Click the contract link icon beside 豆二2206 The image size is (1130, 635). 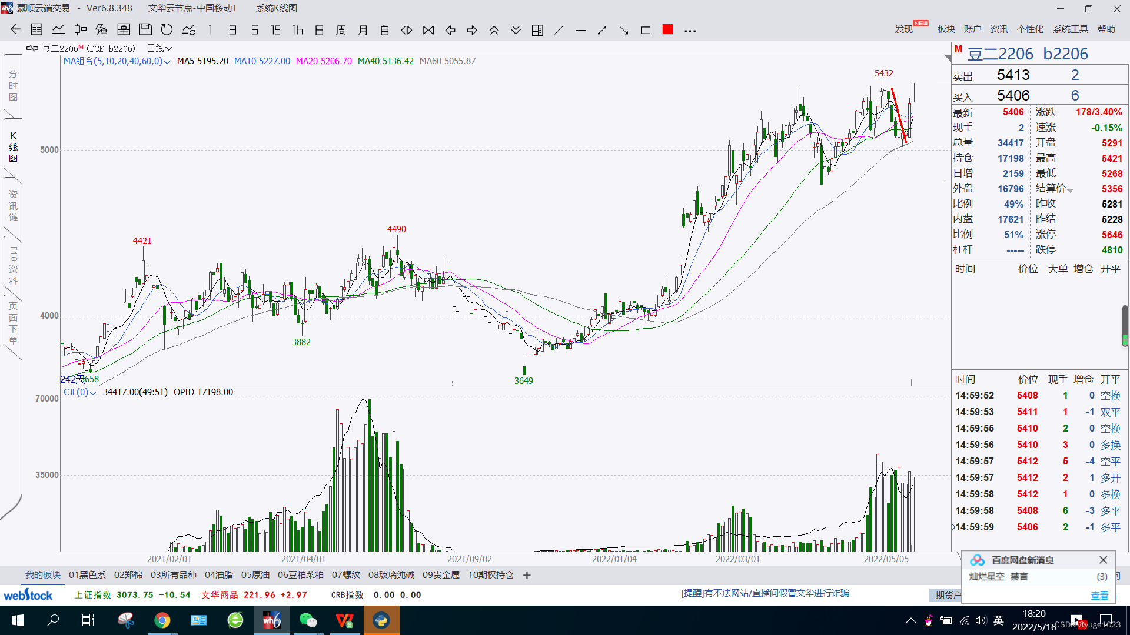click(x=32, y=48)
